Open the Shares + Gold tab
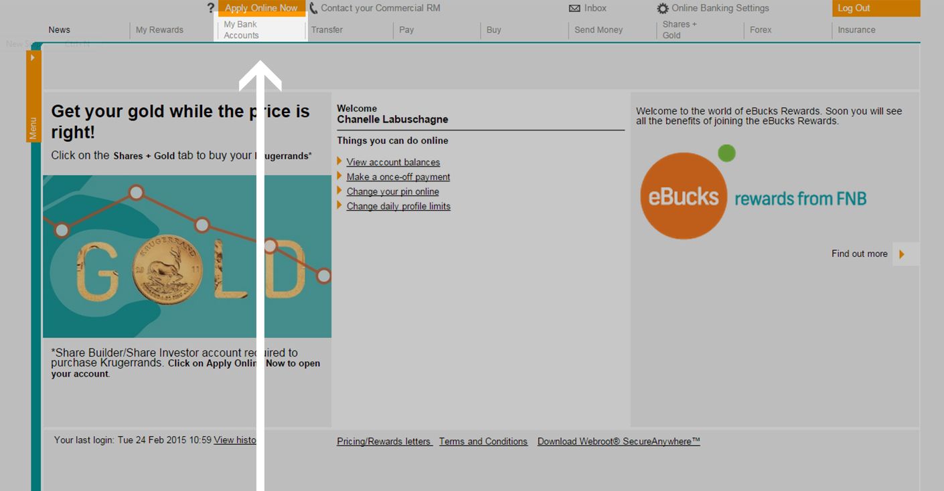This screenshot has width=944, height=491. [x=680, y=30]
